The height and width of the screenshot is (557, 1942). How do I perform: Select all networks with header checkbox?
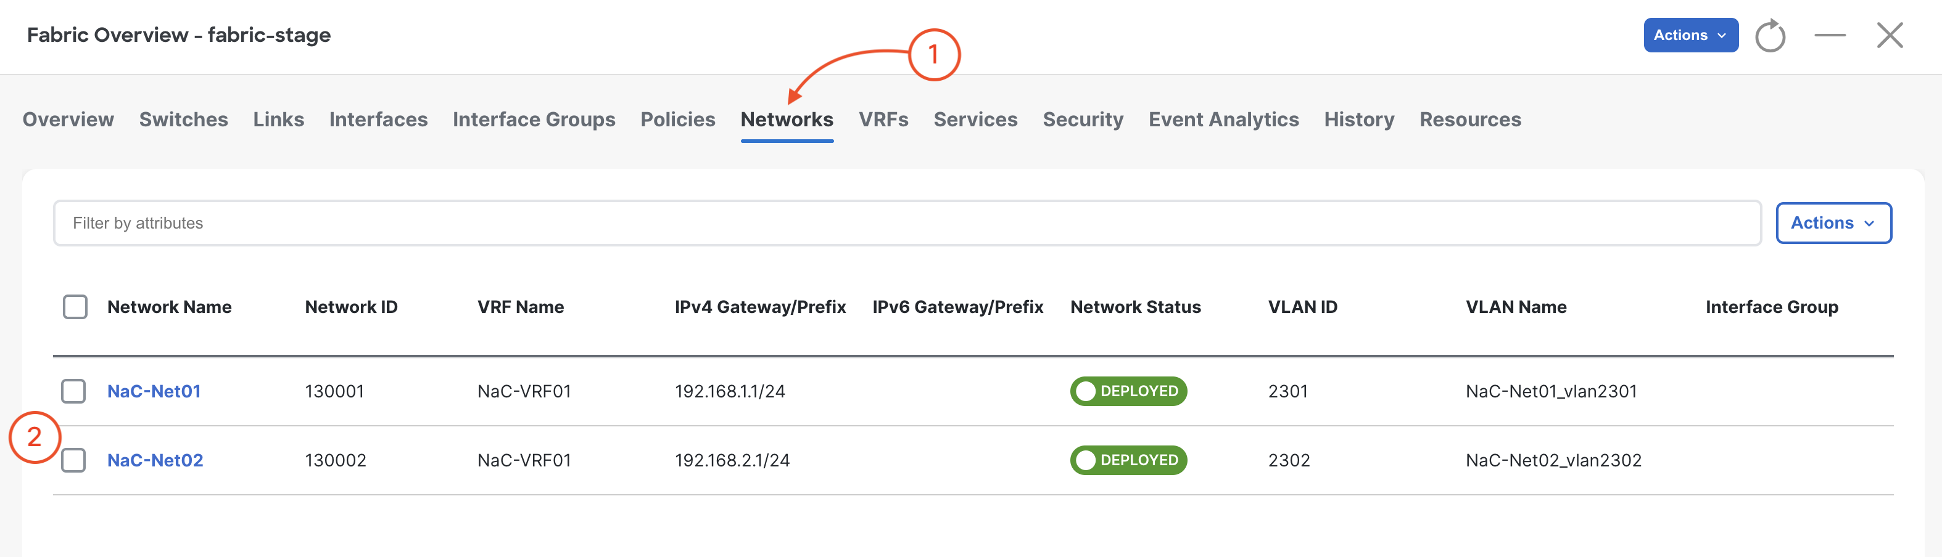click(75, 306)
